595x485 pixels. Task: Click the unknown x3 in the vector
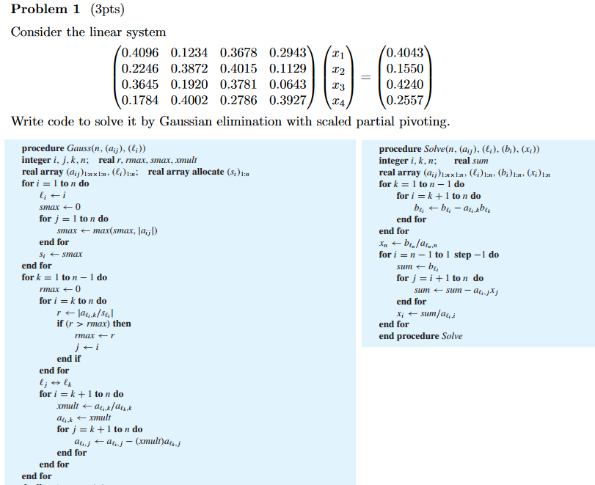click(x=338, y=86)
